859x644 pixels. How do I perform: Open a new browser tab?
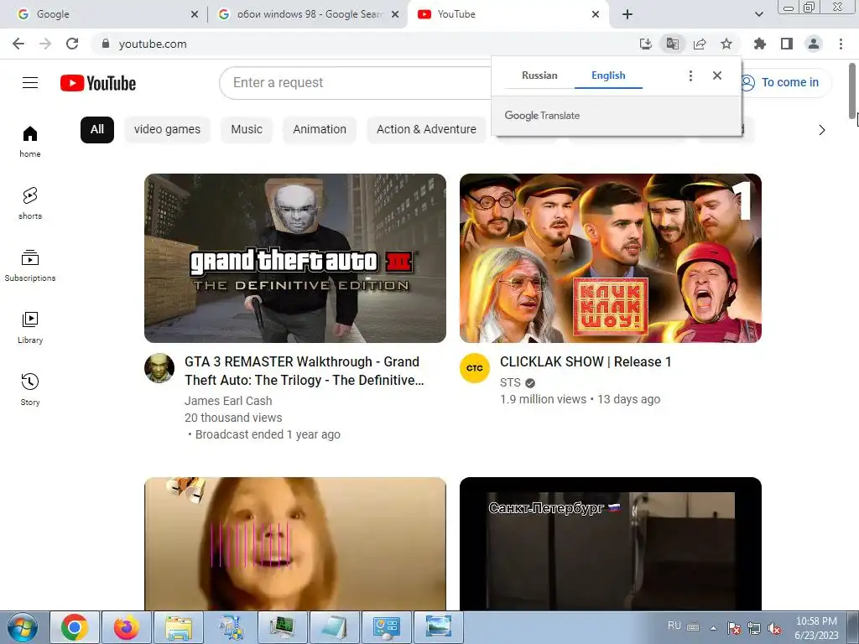coord(627,14)
